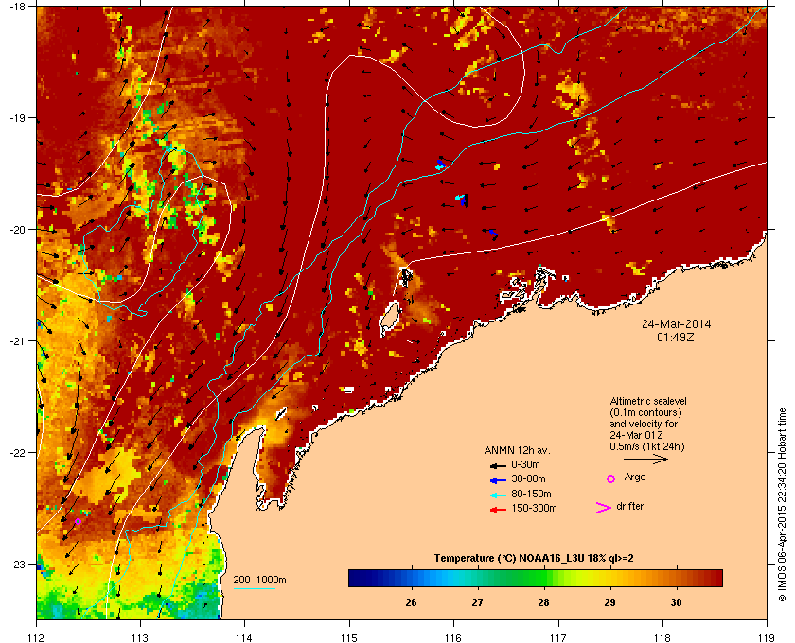
Task: Click the 0.5m/s velocity scale arrow
Action: [645, 459]
